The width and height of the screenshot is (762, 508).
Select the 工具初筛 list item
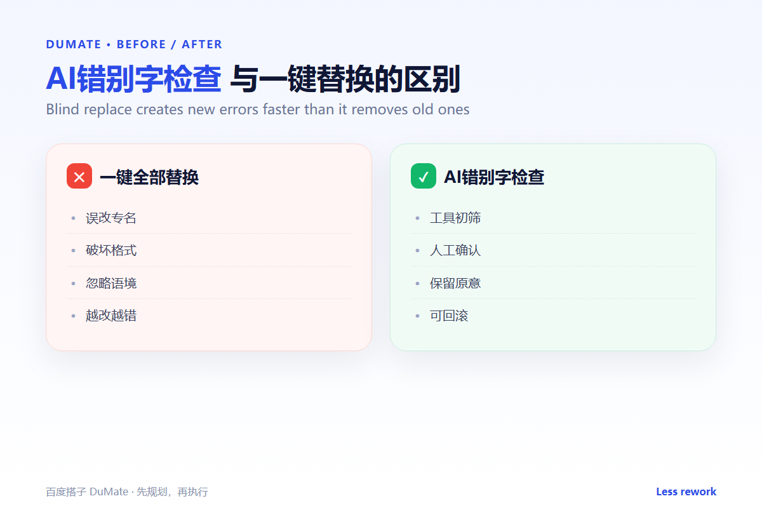(x=553, y=218)
